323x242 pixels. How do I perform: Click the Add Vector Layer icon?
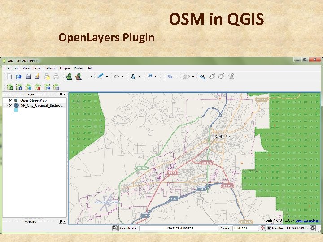click(x=69, y=77)
